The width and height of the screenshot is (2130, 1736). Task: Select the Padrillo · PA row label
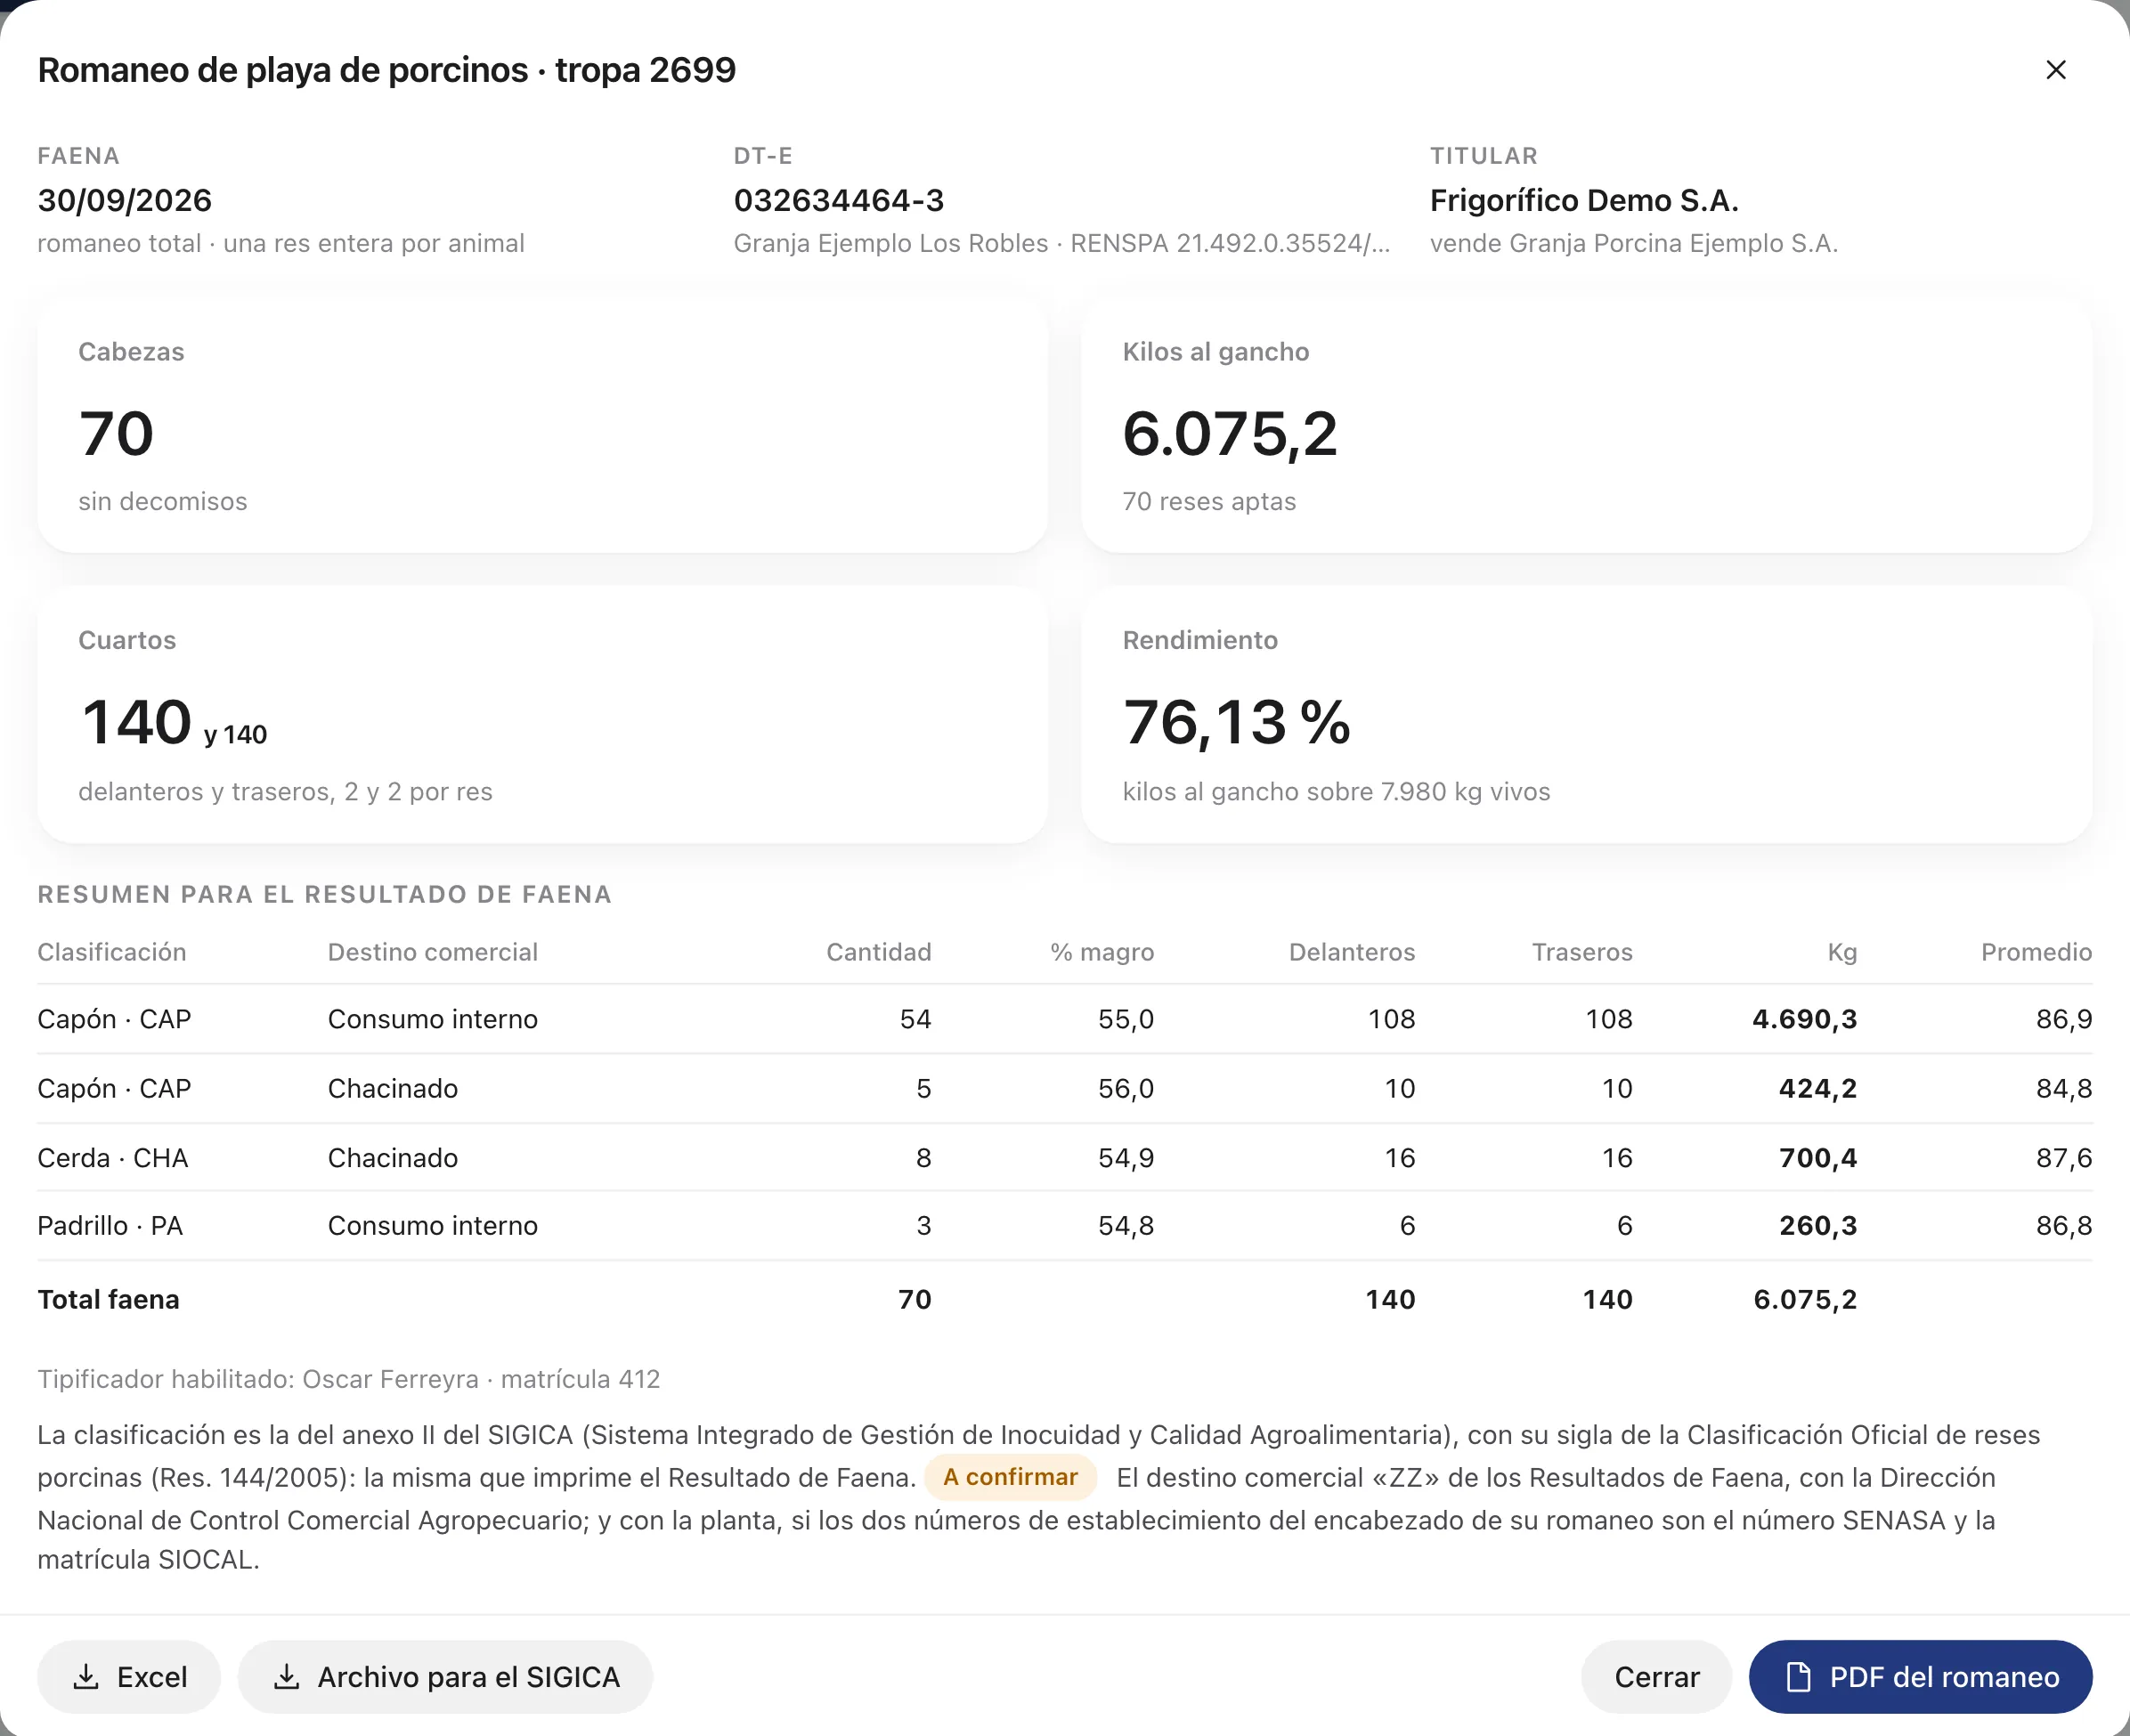pos(110,1225)
